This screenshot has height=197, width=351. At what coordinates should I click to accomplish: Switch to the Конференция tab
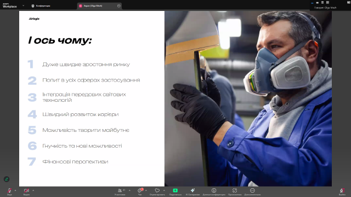(x=41, y=6)
